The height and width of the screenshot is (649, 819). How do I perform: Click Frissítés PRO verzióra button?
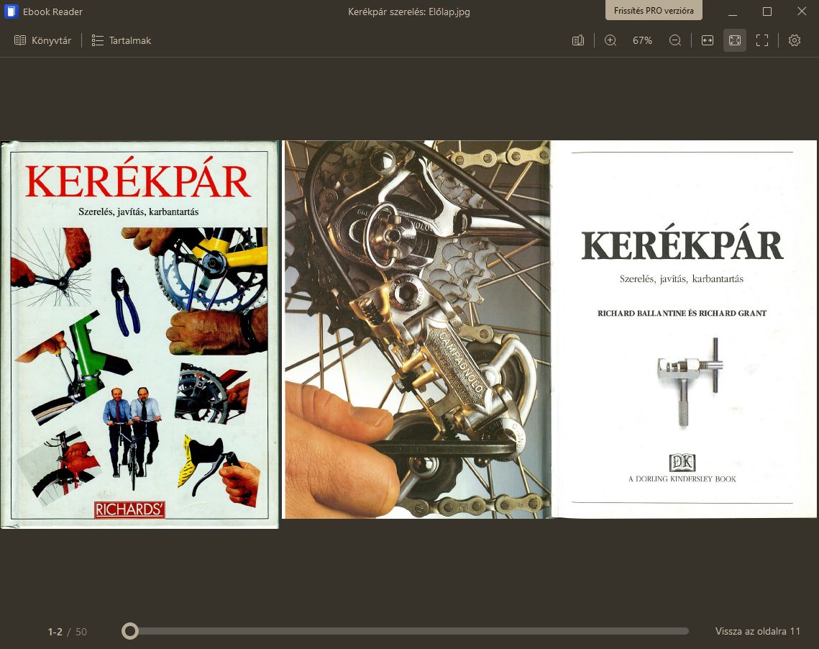click(x=654, y=10)
